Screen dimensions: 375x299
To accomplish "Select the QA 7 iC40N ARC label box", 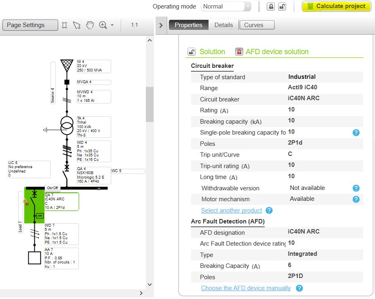I will (x=61, y=202).
